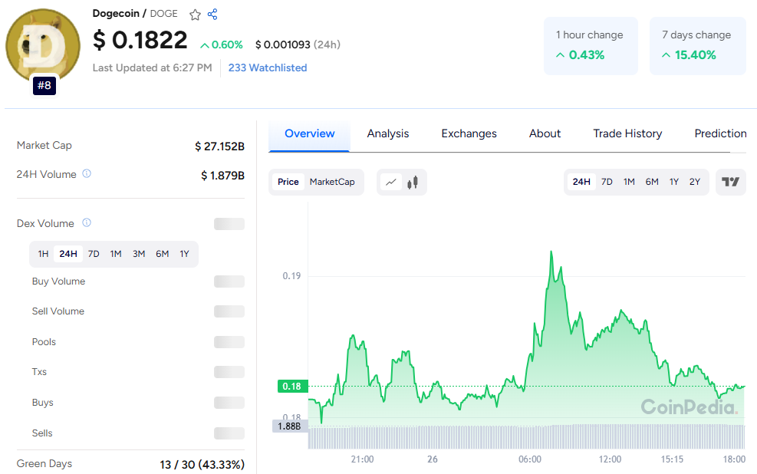Click the $ 0.001093 (24h) value
Viewport: 757px width, 474px height.
298,45
